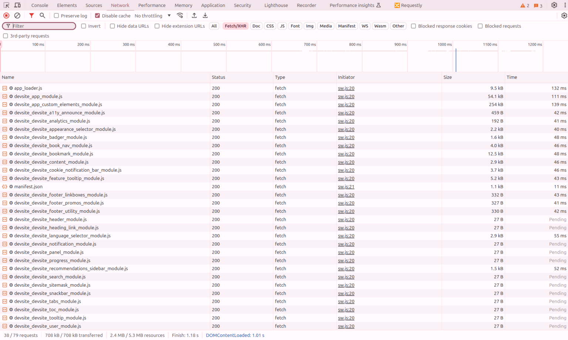
Task: Open the No throttling dropdown
Action: [152, 16]
